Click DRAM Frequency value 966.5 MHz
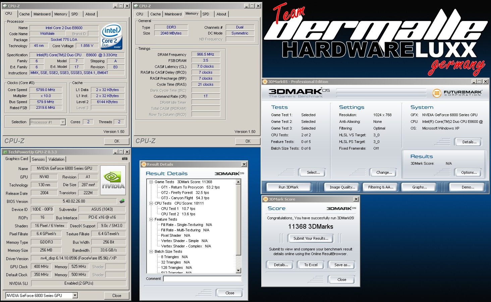Viewport: 491px width, 302px height. (x=206, y=54)
